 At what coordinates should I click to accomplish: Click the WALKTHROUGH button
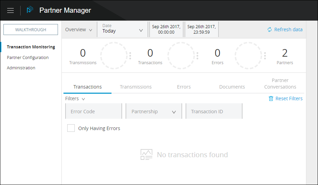(31, 30)
